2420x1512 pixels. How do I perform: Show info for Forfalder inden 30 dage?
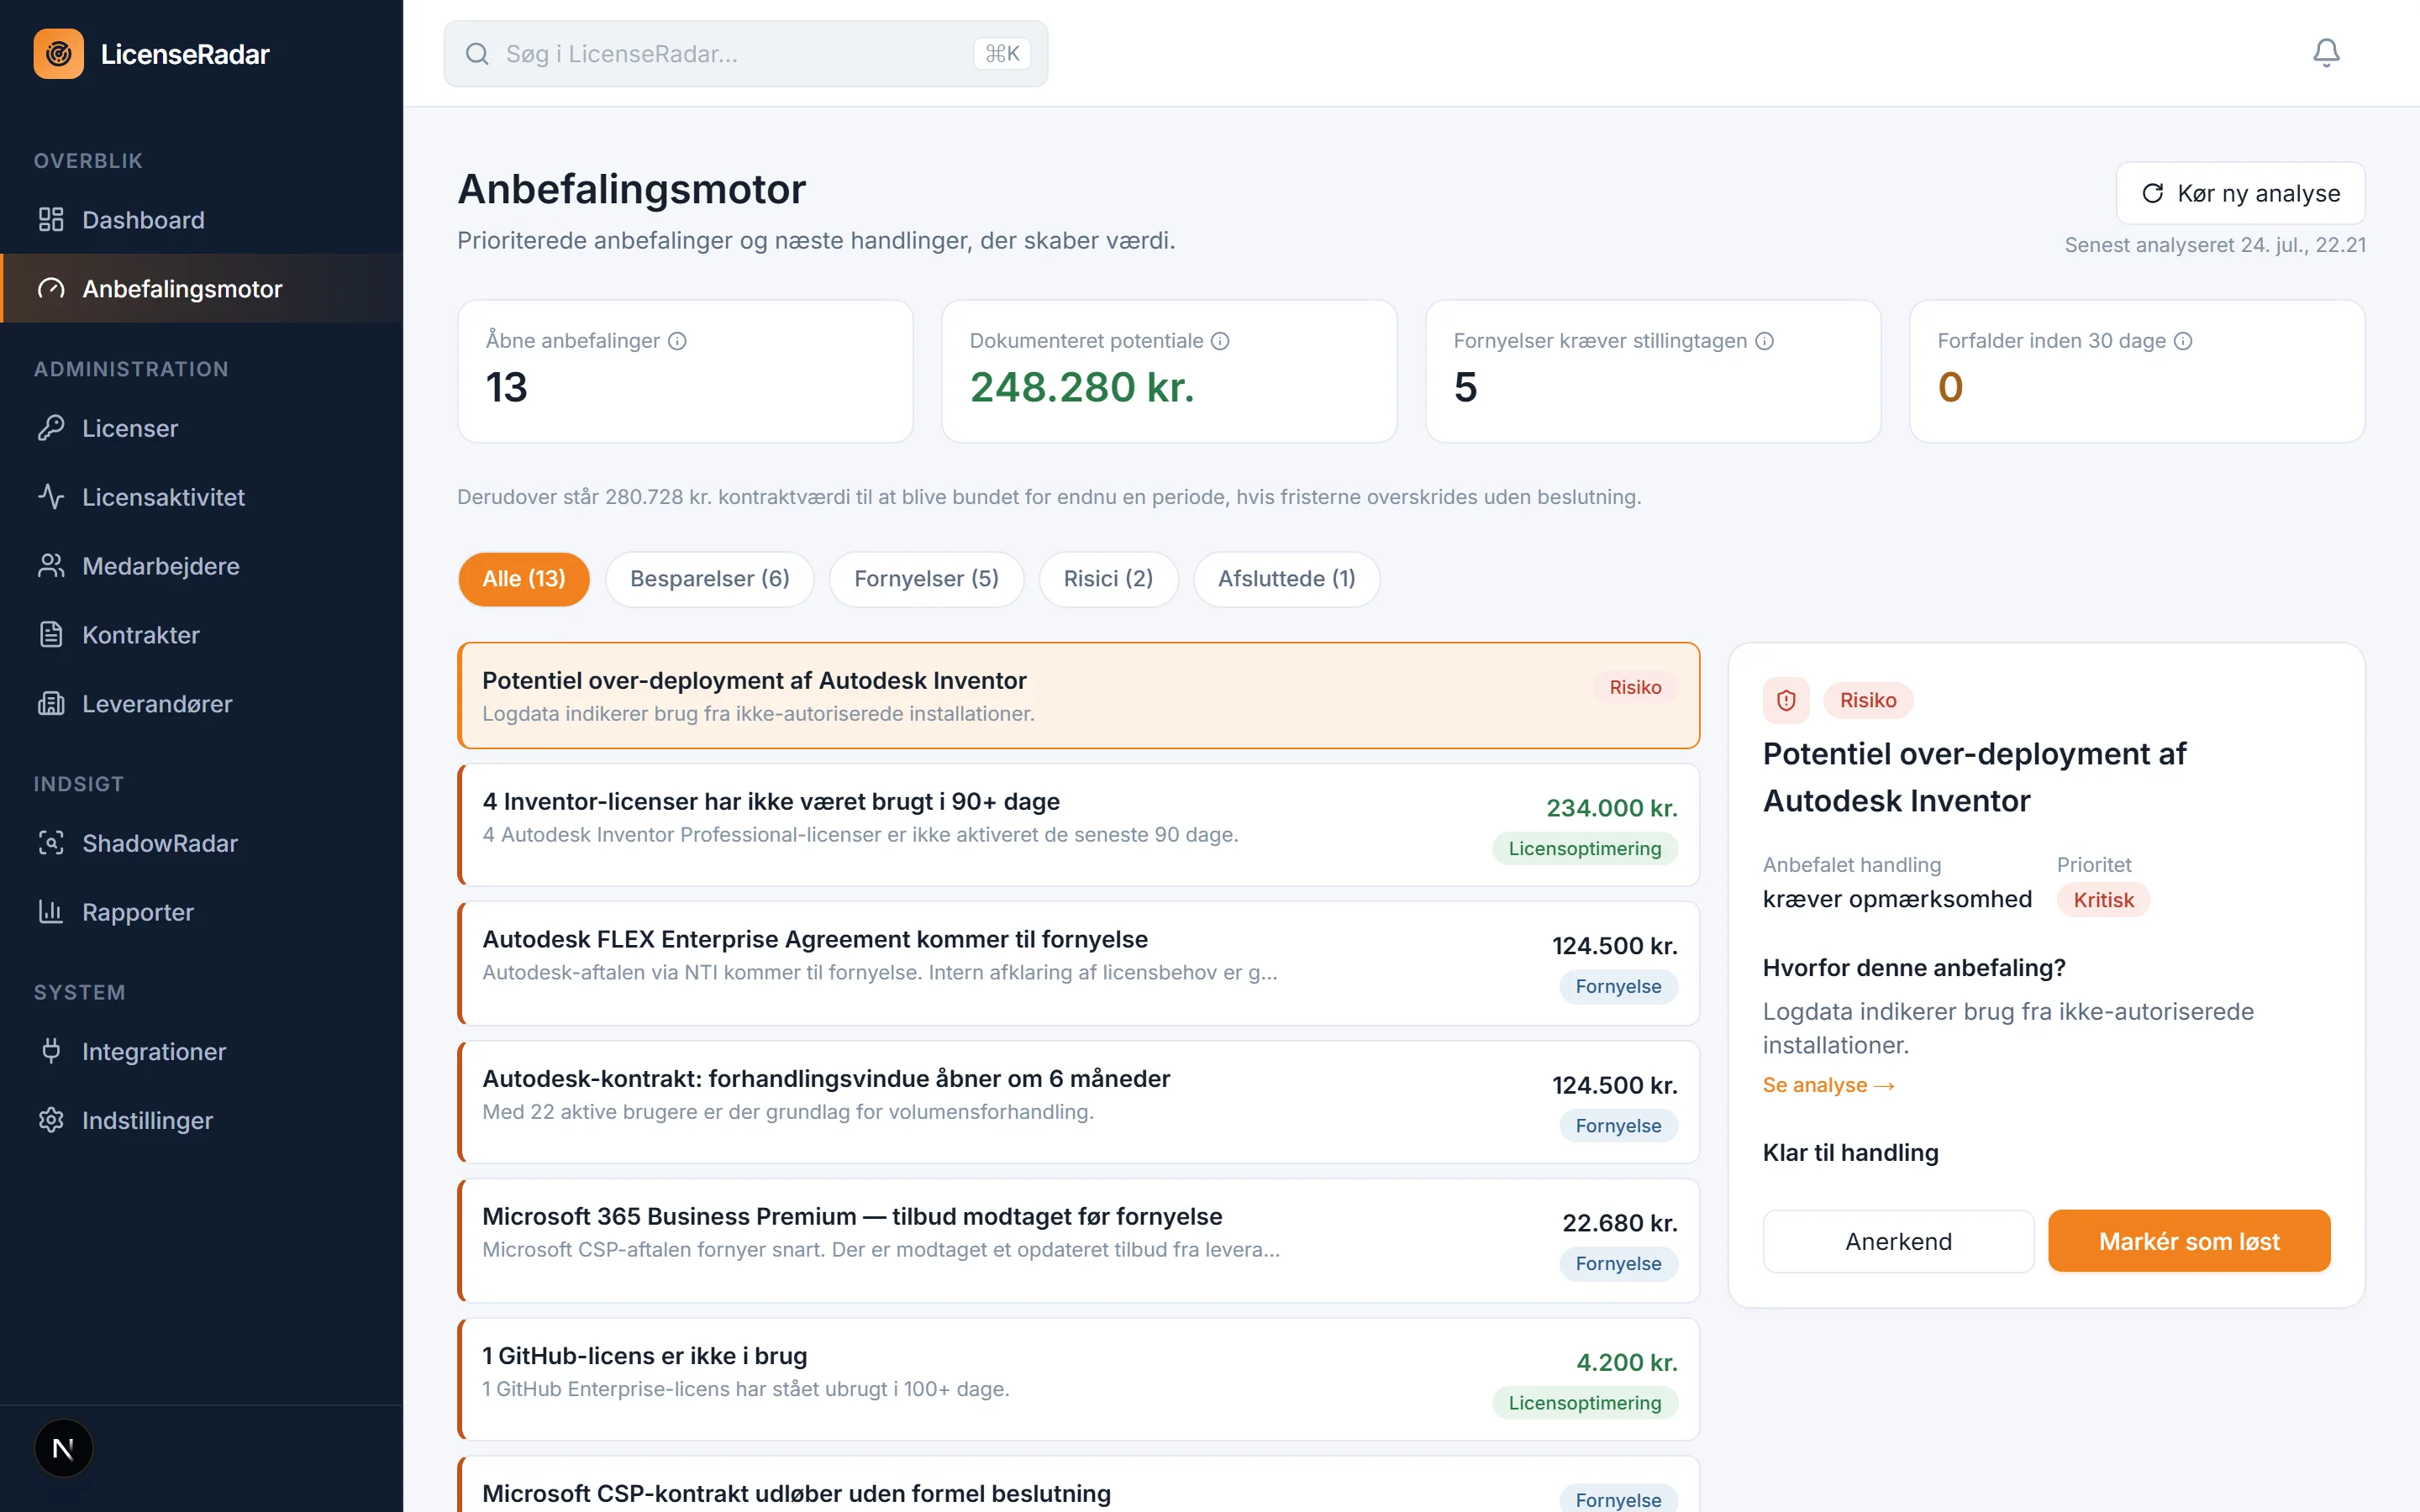tap(2183, 341)
